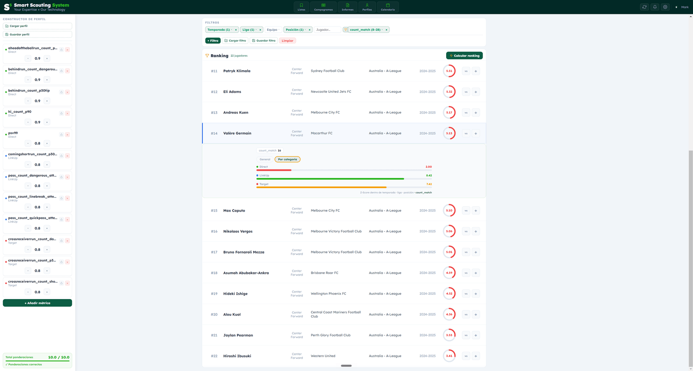The width and height of the screenshot is (693, 371).
Task: Decrease psv99 weight
Action: [28, 143]
